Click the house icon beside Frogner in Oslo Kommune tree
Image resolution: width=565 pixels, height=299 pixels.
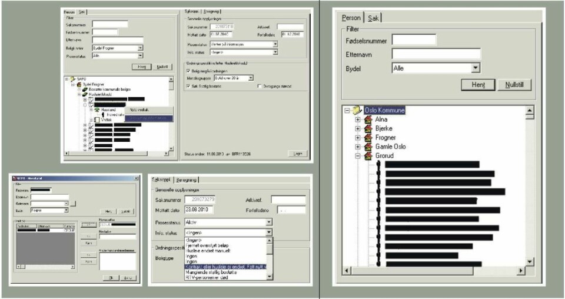tap(368, 138)
